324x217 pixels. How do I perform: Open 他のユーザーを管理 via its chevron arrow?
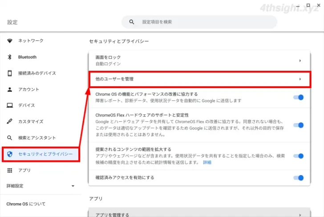pos(300,79)
